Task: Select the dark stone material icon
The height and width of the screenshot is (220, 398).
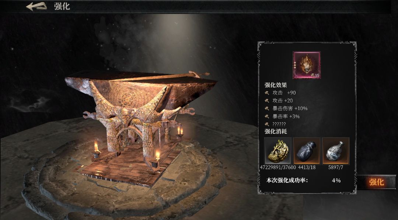Action: click(x=307, y=151)
